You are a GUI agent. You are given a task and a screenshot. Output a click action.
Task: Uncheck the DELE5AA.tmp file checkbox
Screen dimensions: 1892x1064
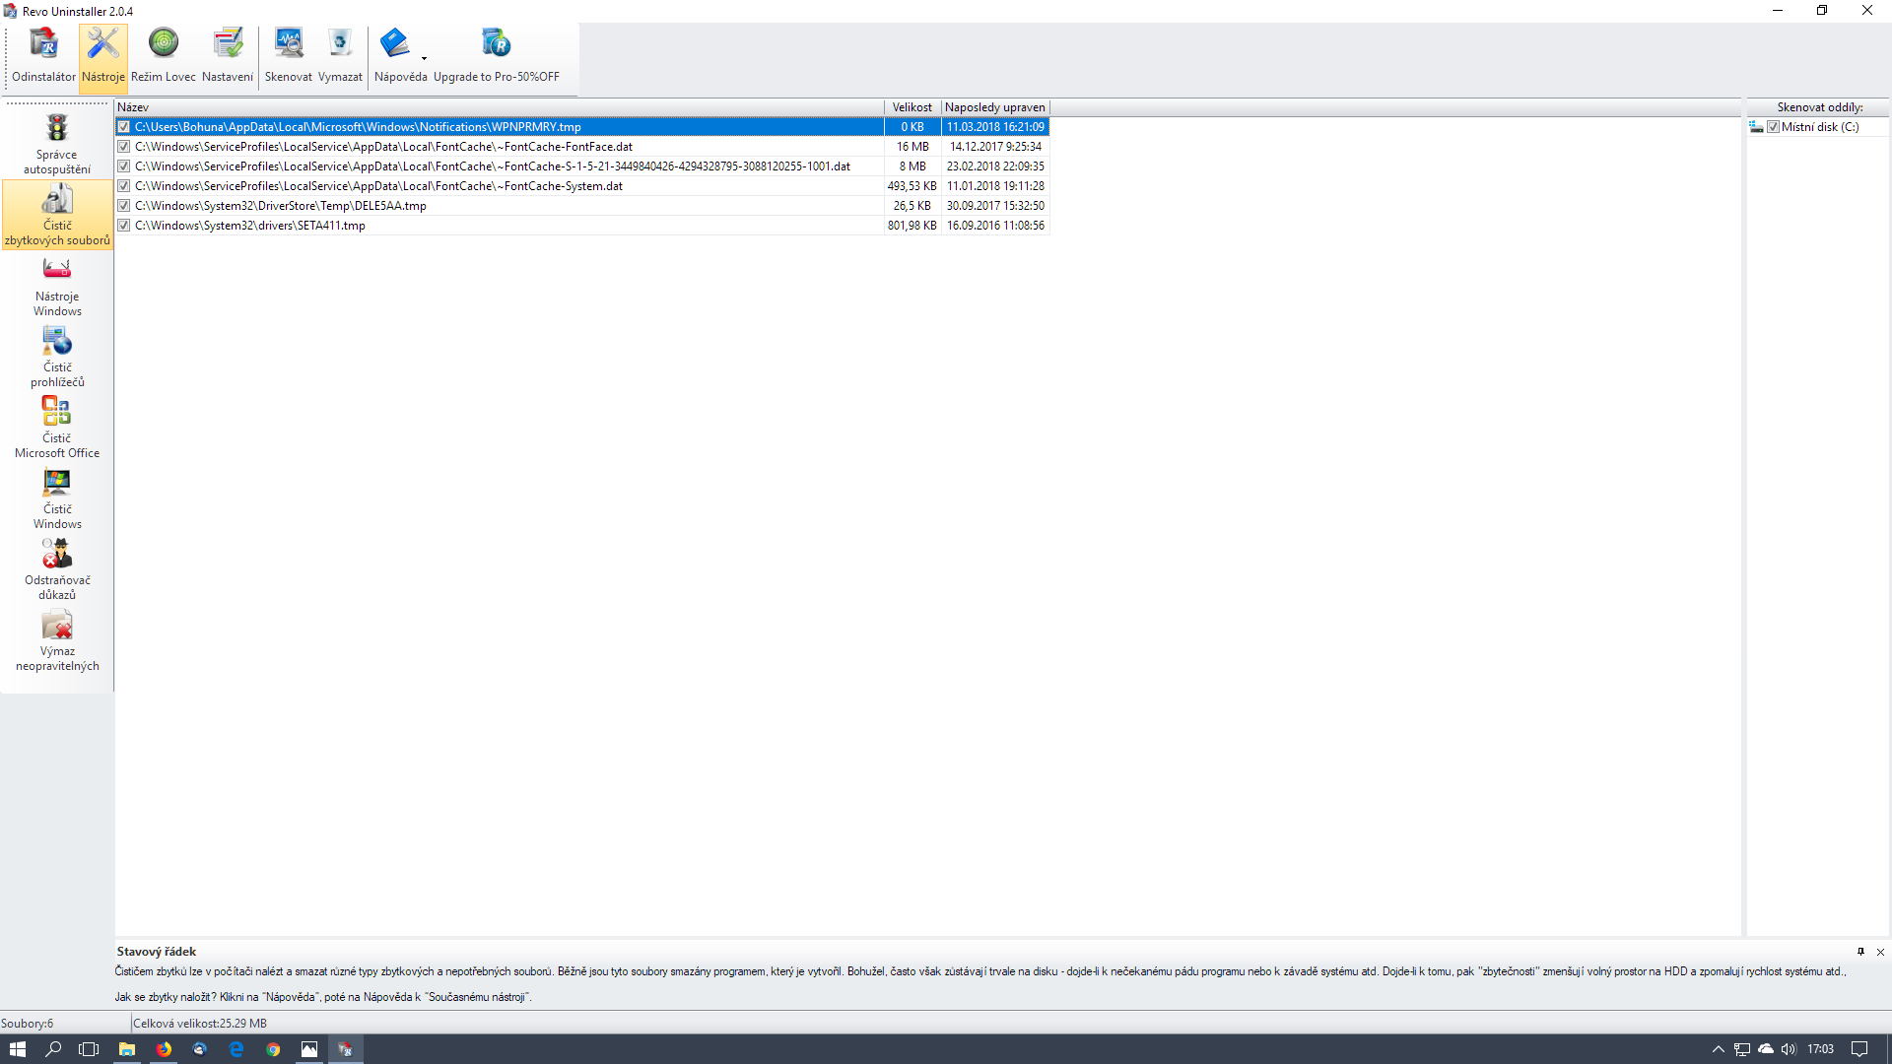coord(124,206)
